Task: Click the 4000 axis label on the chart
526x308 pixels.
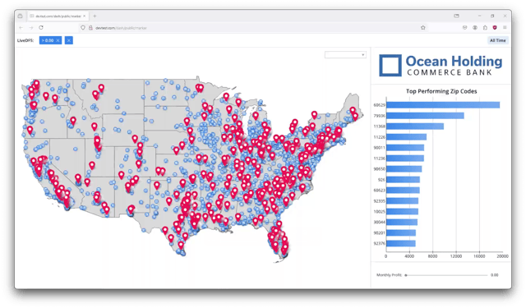Action: coord(409,256)
